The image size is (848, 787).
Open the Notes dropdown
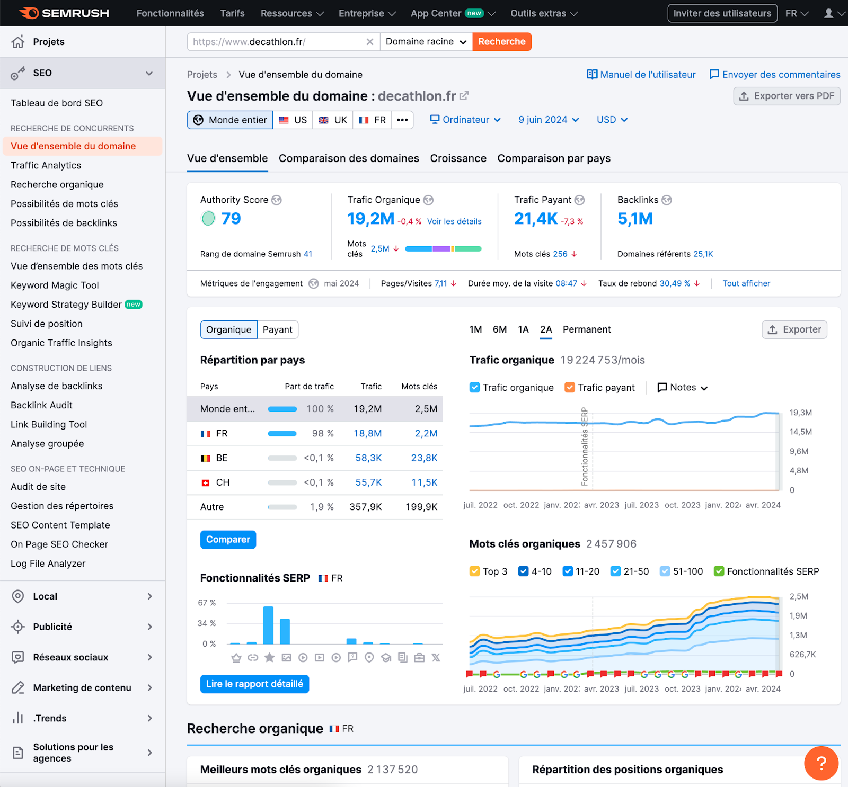[x=683, y=388]
